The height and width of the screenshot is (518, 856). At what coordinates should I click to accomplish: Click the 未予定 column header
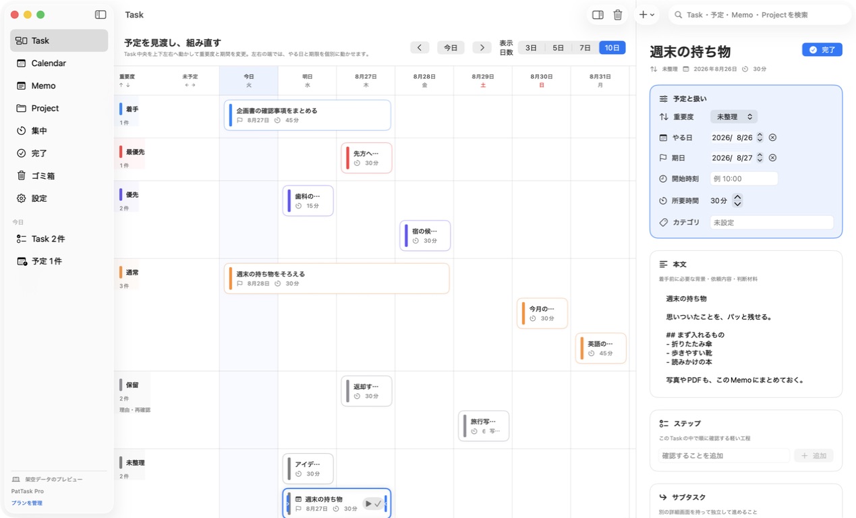tap(190, 80)
